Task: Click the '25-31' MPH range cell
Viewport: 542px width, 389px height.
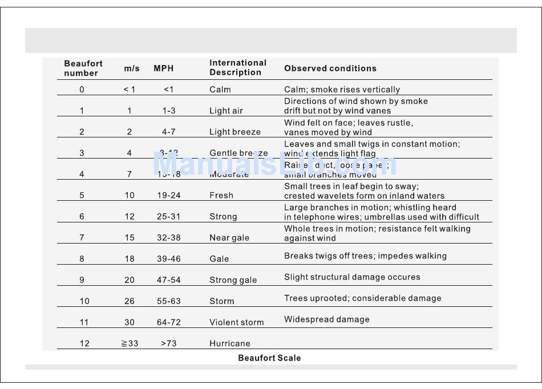Action: click(x=169, y=217)
